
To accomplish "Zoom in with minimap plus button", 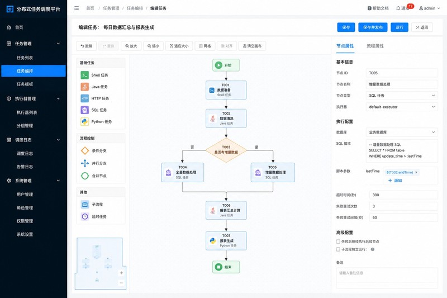I will tap(121, 273).
